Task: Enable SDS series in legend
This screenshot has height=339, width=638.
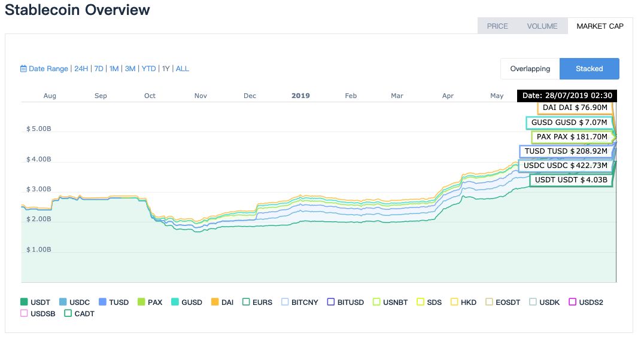Action: (x=429, y=302)
